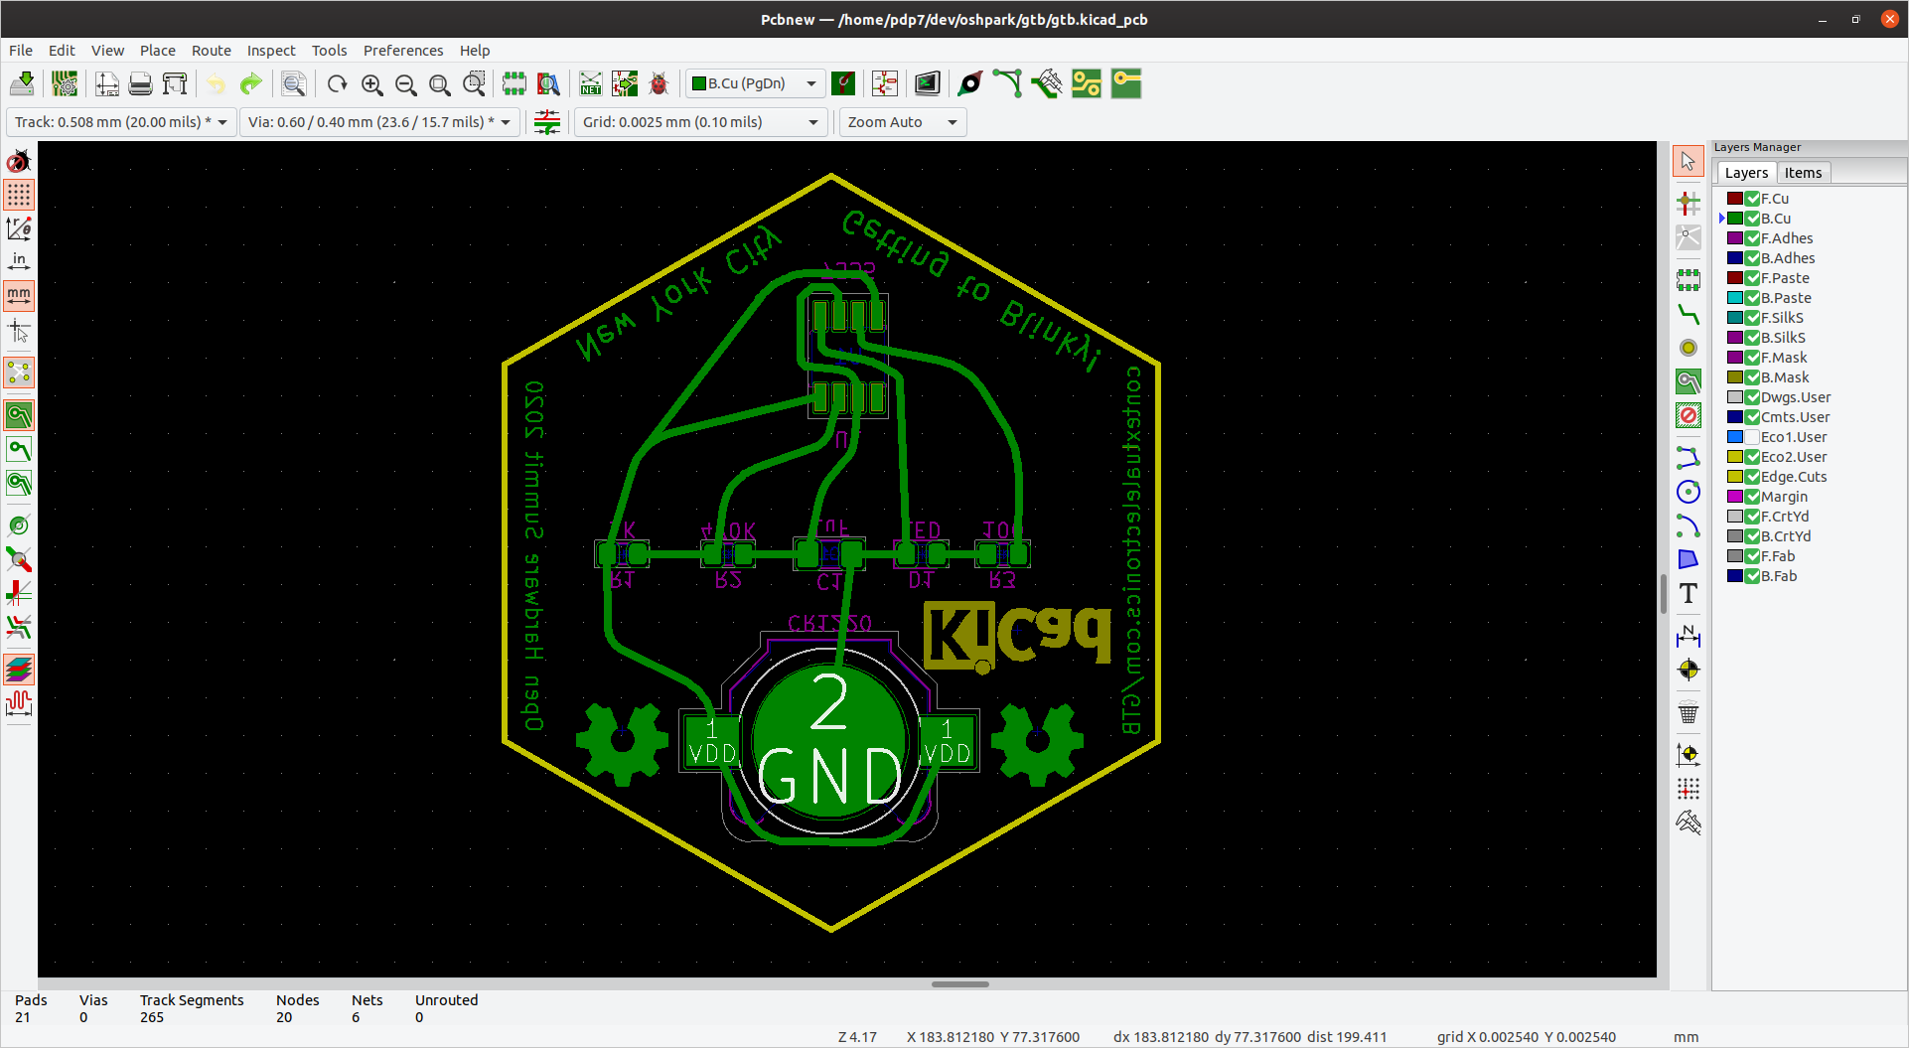Enable Eco1.User layer checkbox
The width and height of the screenshot is (1909, 1048).
point(1753,437)
